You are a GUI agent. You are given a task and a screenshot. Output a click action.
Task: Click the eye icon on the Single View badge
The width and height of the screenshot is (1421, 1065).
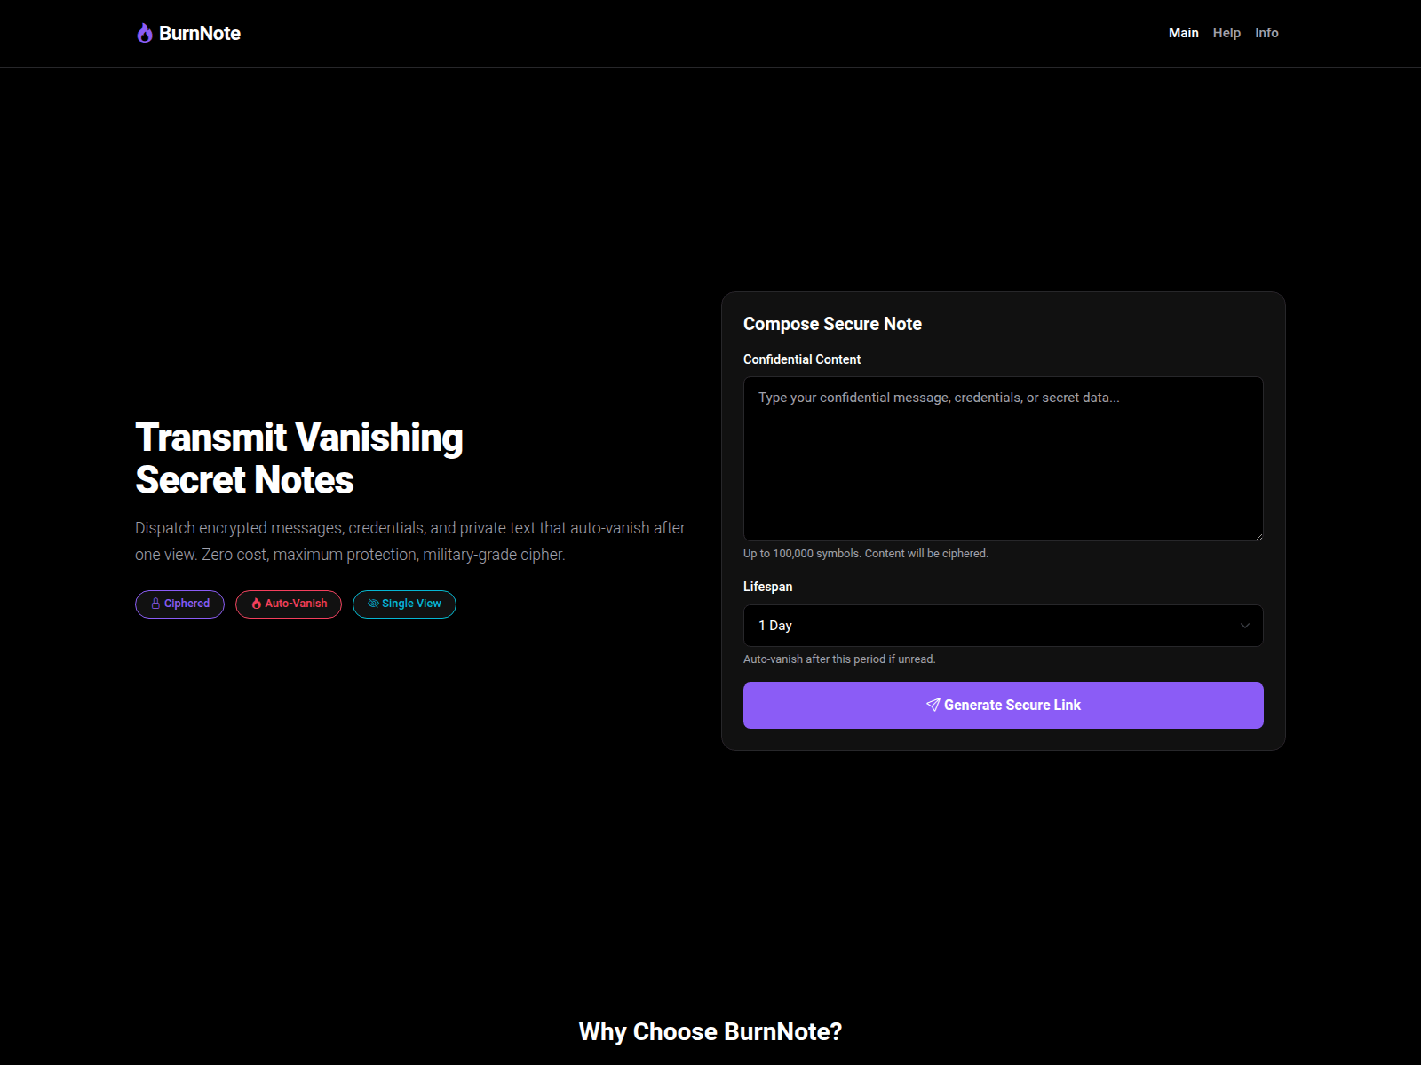[x=373, y=603]
